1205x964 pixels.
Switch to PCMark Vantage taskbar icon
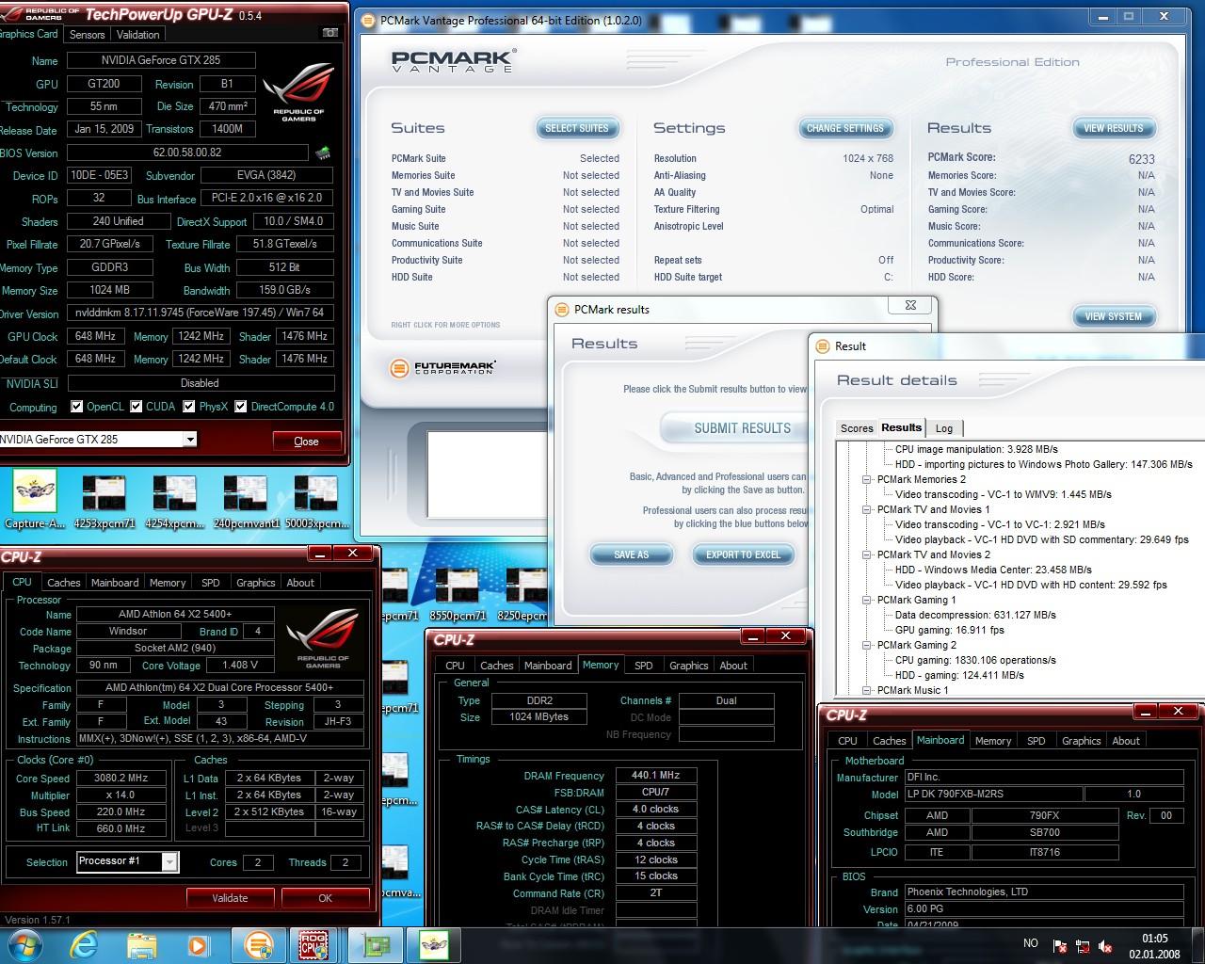pyautogui.click(x=258, y=944)
